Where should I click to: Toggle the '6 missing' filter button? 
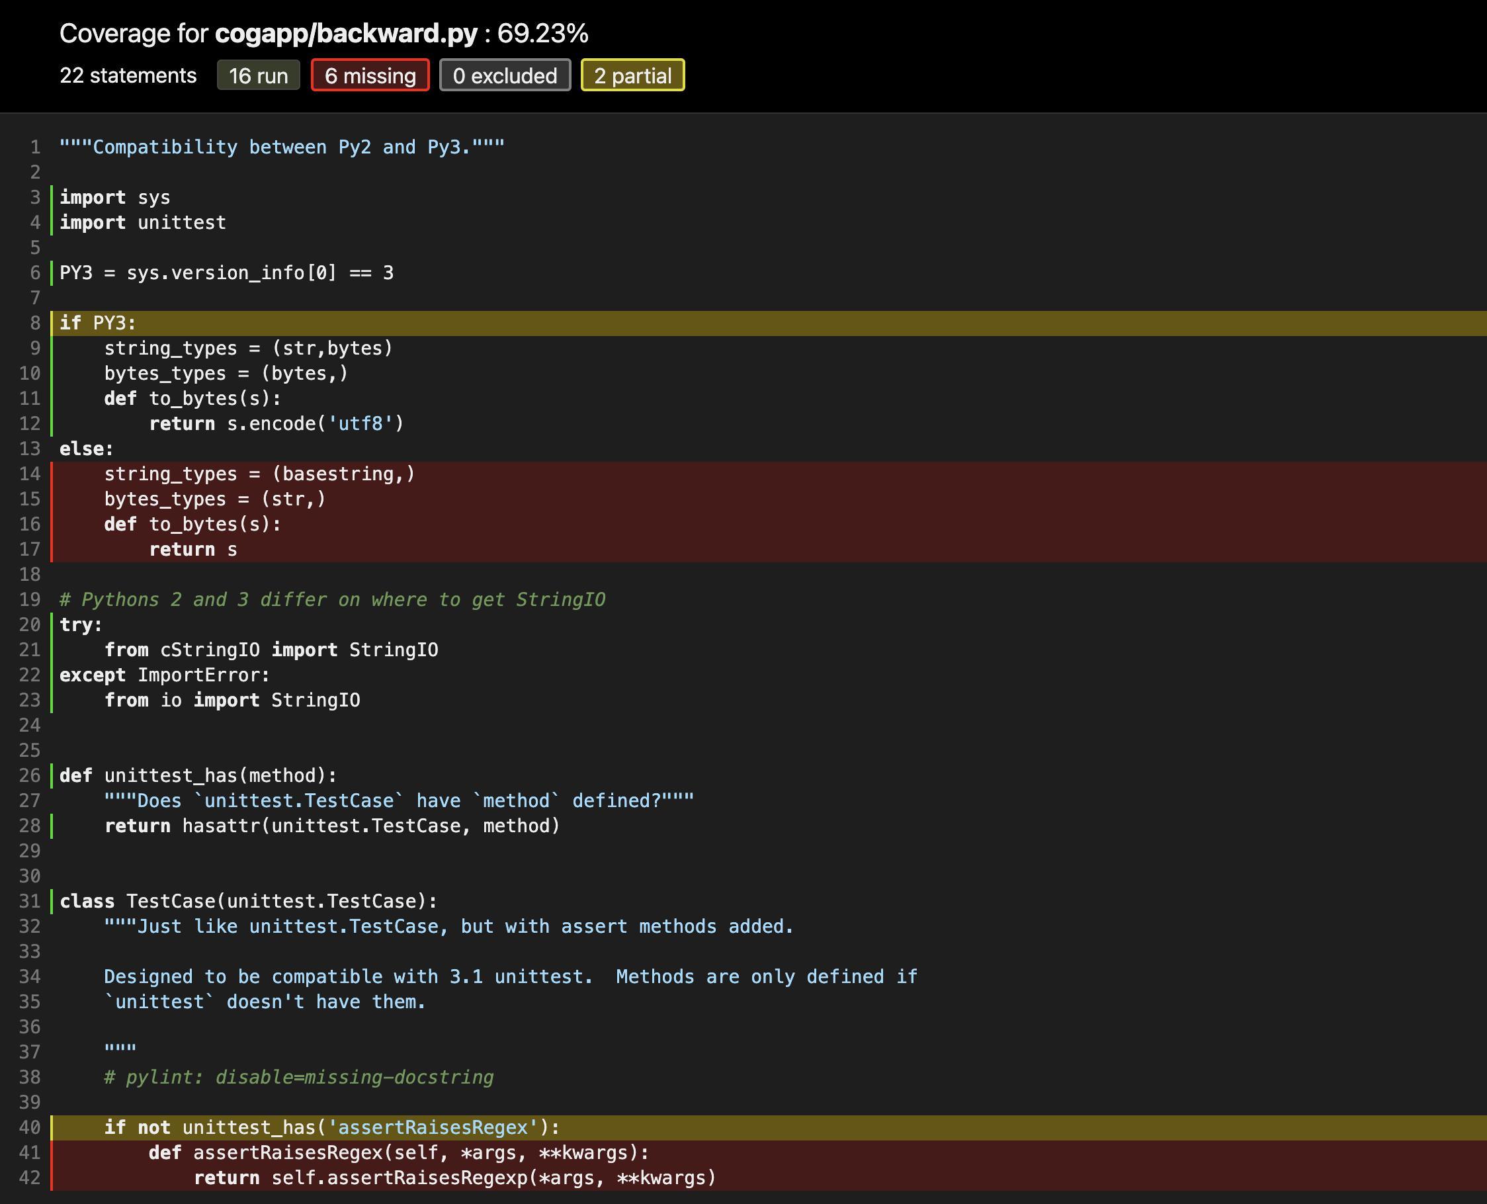(370, 75)
